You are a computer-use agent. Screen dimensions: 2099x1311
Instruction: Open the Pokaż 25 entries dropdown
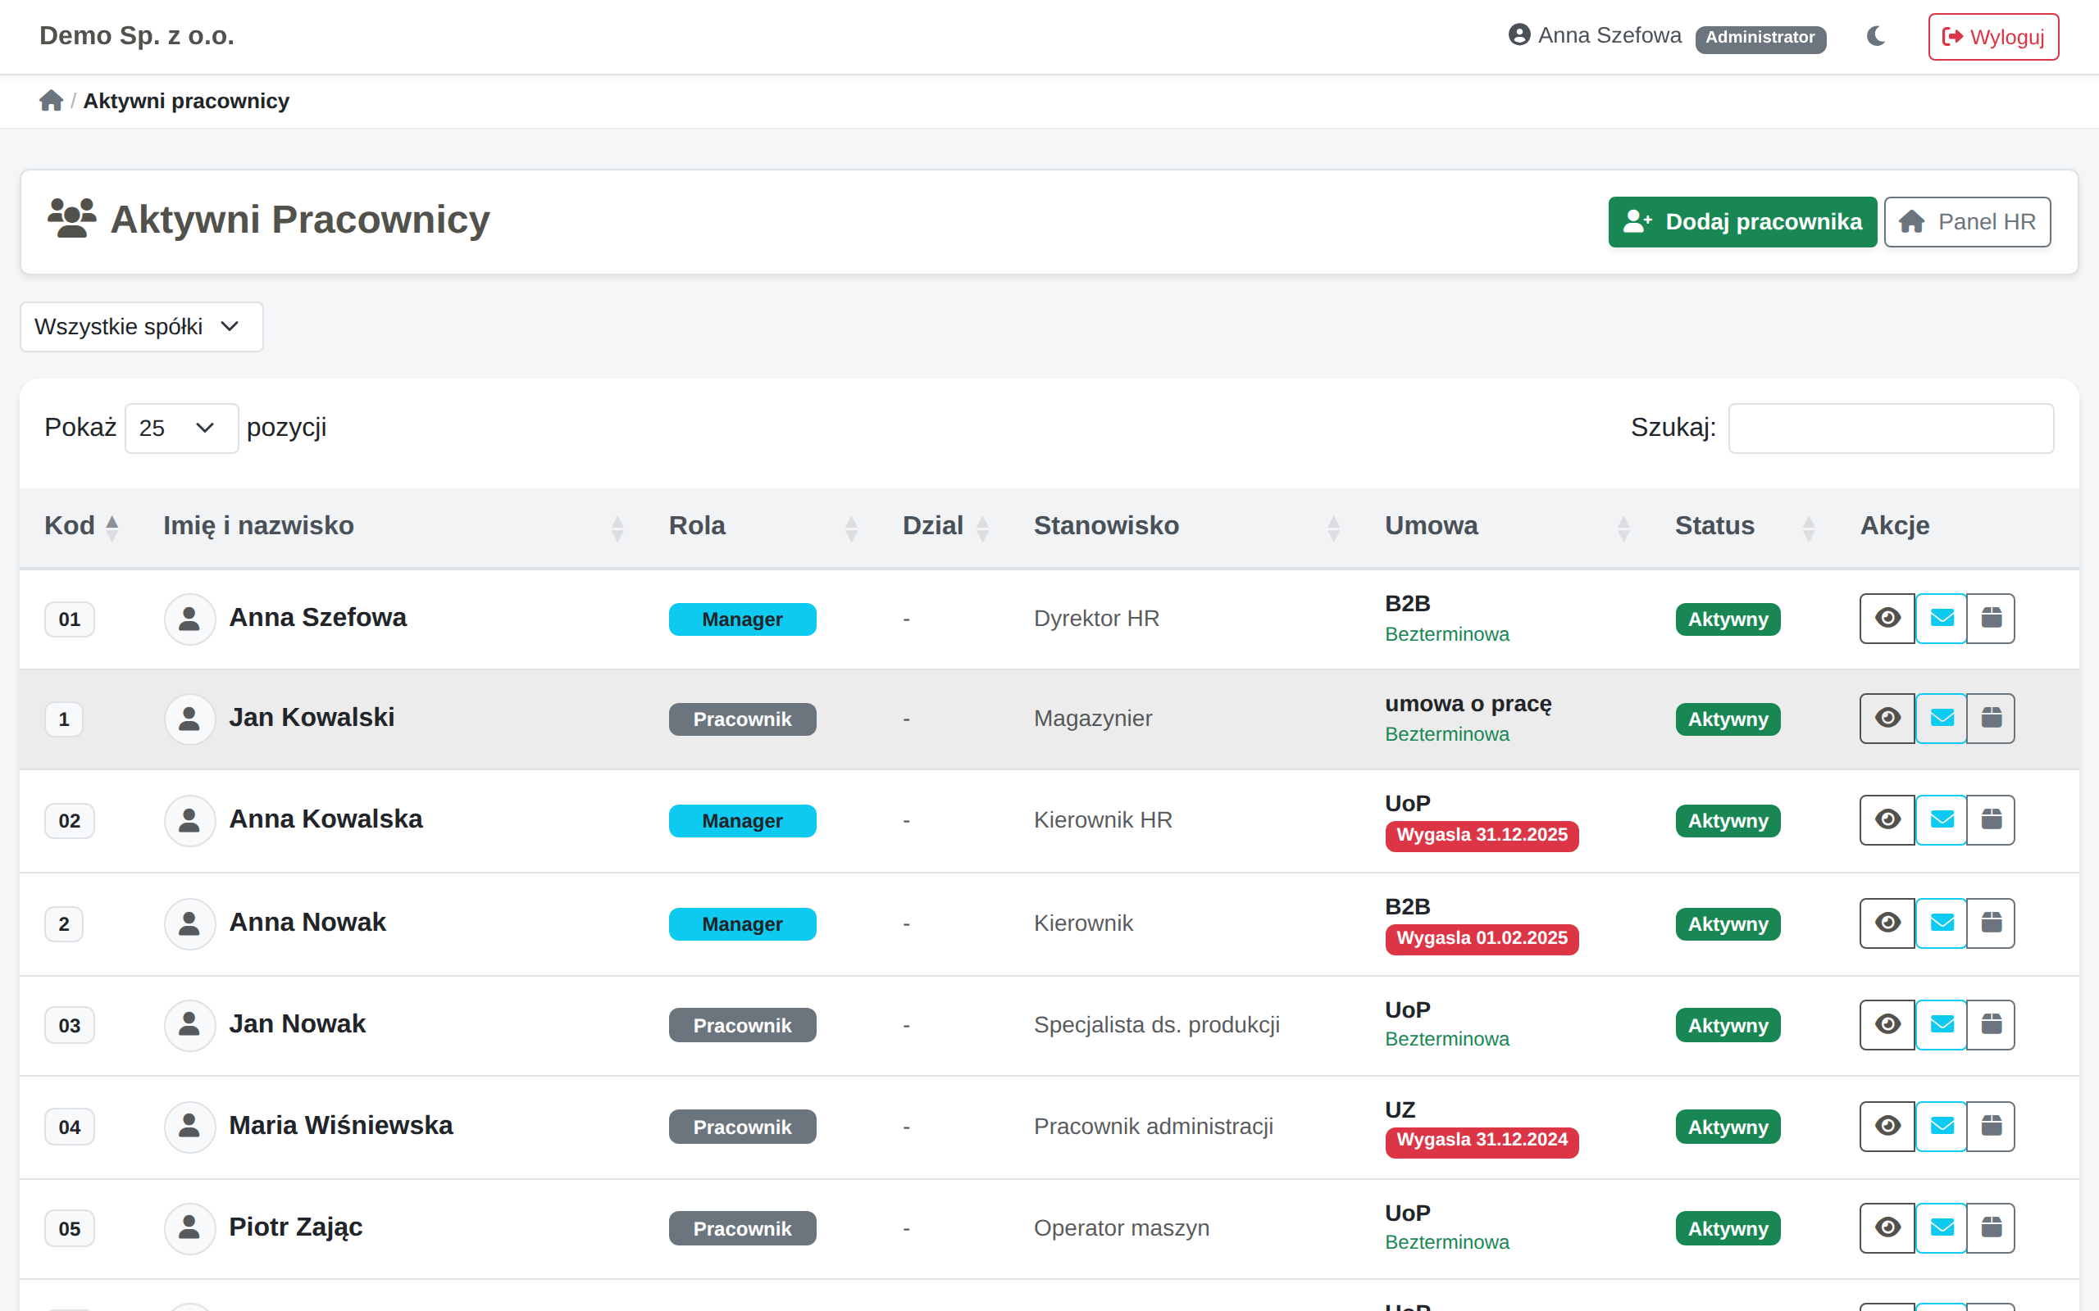pos(181,429)
